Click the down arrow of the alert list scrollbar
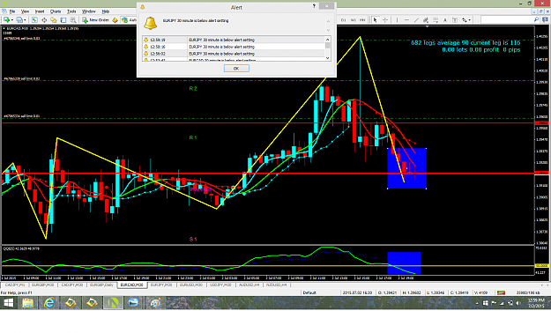Screen dimensions: 551x333 [327, 58]
